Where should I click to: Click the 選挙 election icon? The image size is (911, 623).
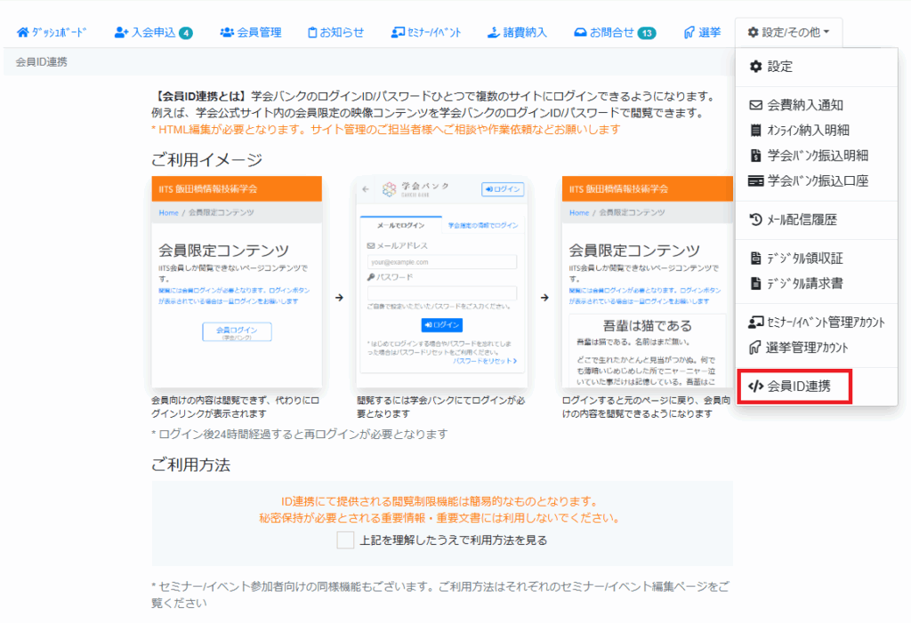pos(689,33)
